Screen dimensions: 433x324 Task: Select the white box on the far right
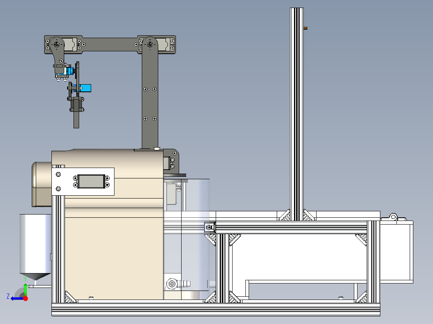click(396, 251)
